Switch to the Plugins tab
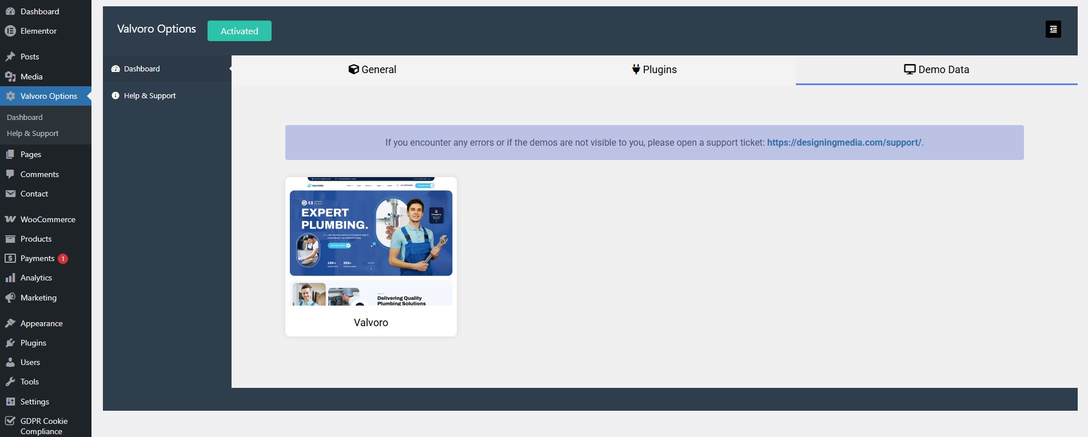The height and width of the screenshot is (437, 1088). pyautogui.click(x=654, y=70)
